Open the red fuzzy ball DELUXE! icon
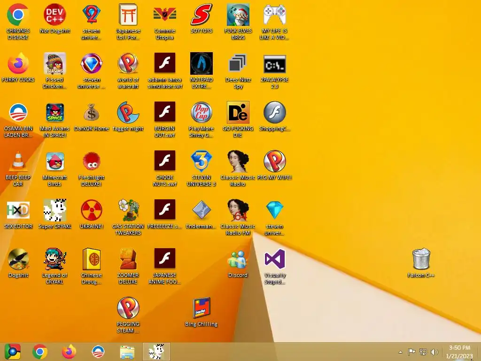This screenshot has height=361, width=481. 92,161
